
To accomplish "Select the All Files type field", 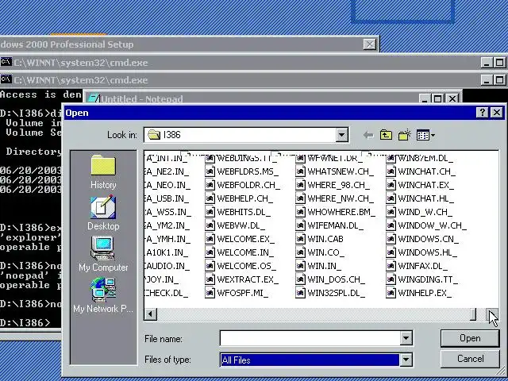I will [310, 360].
